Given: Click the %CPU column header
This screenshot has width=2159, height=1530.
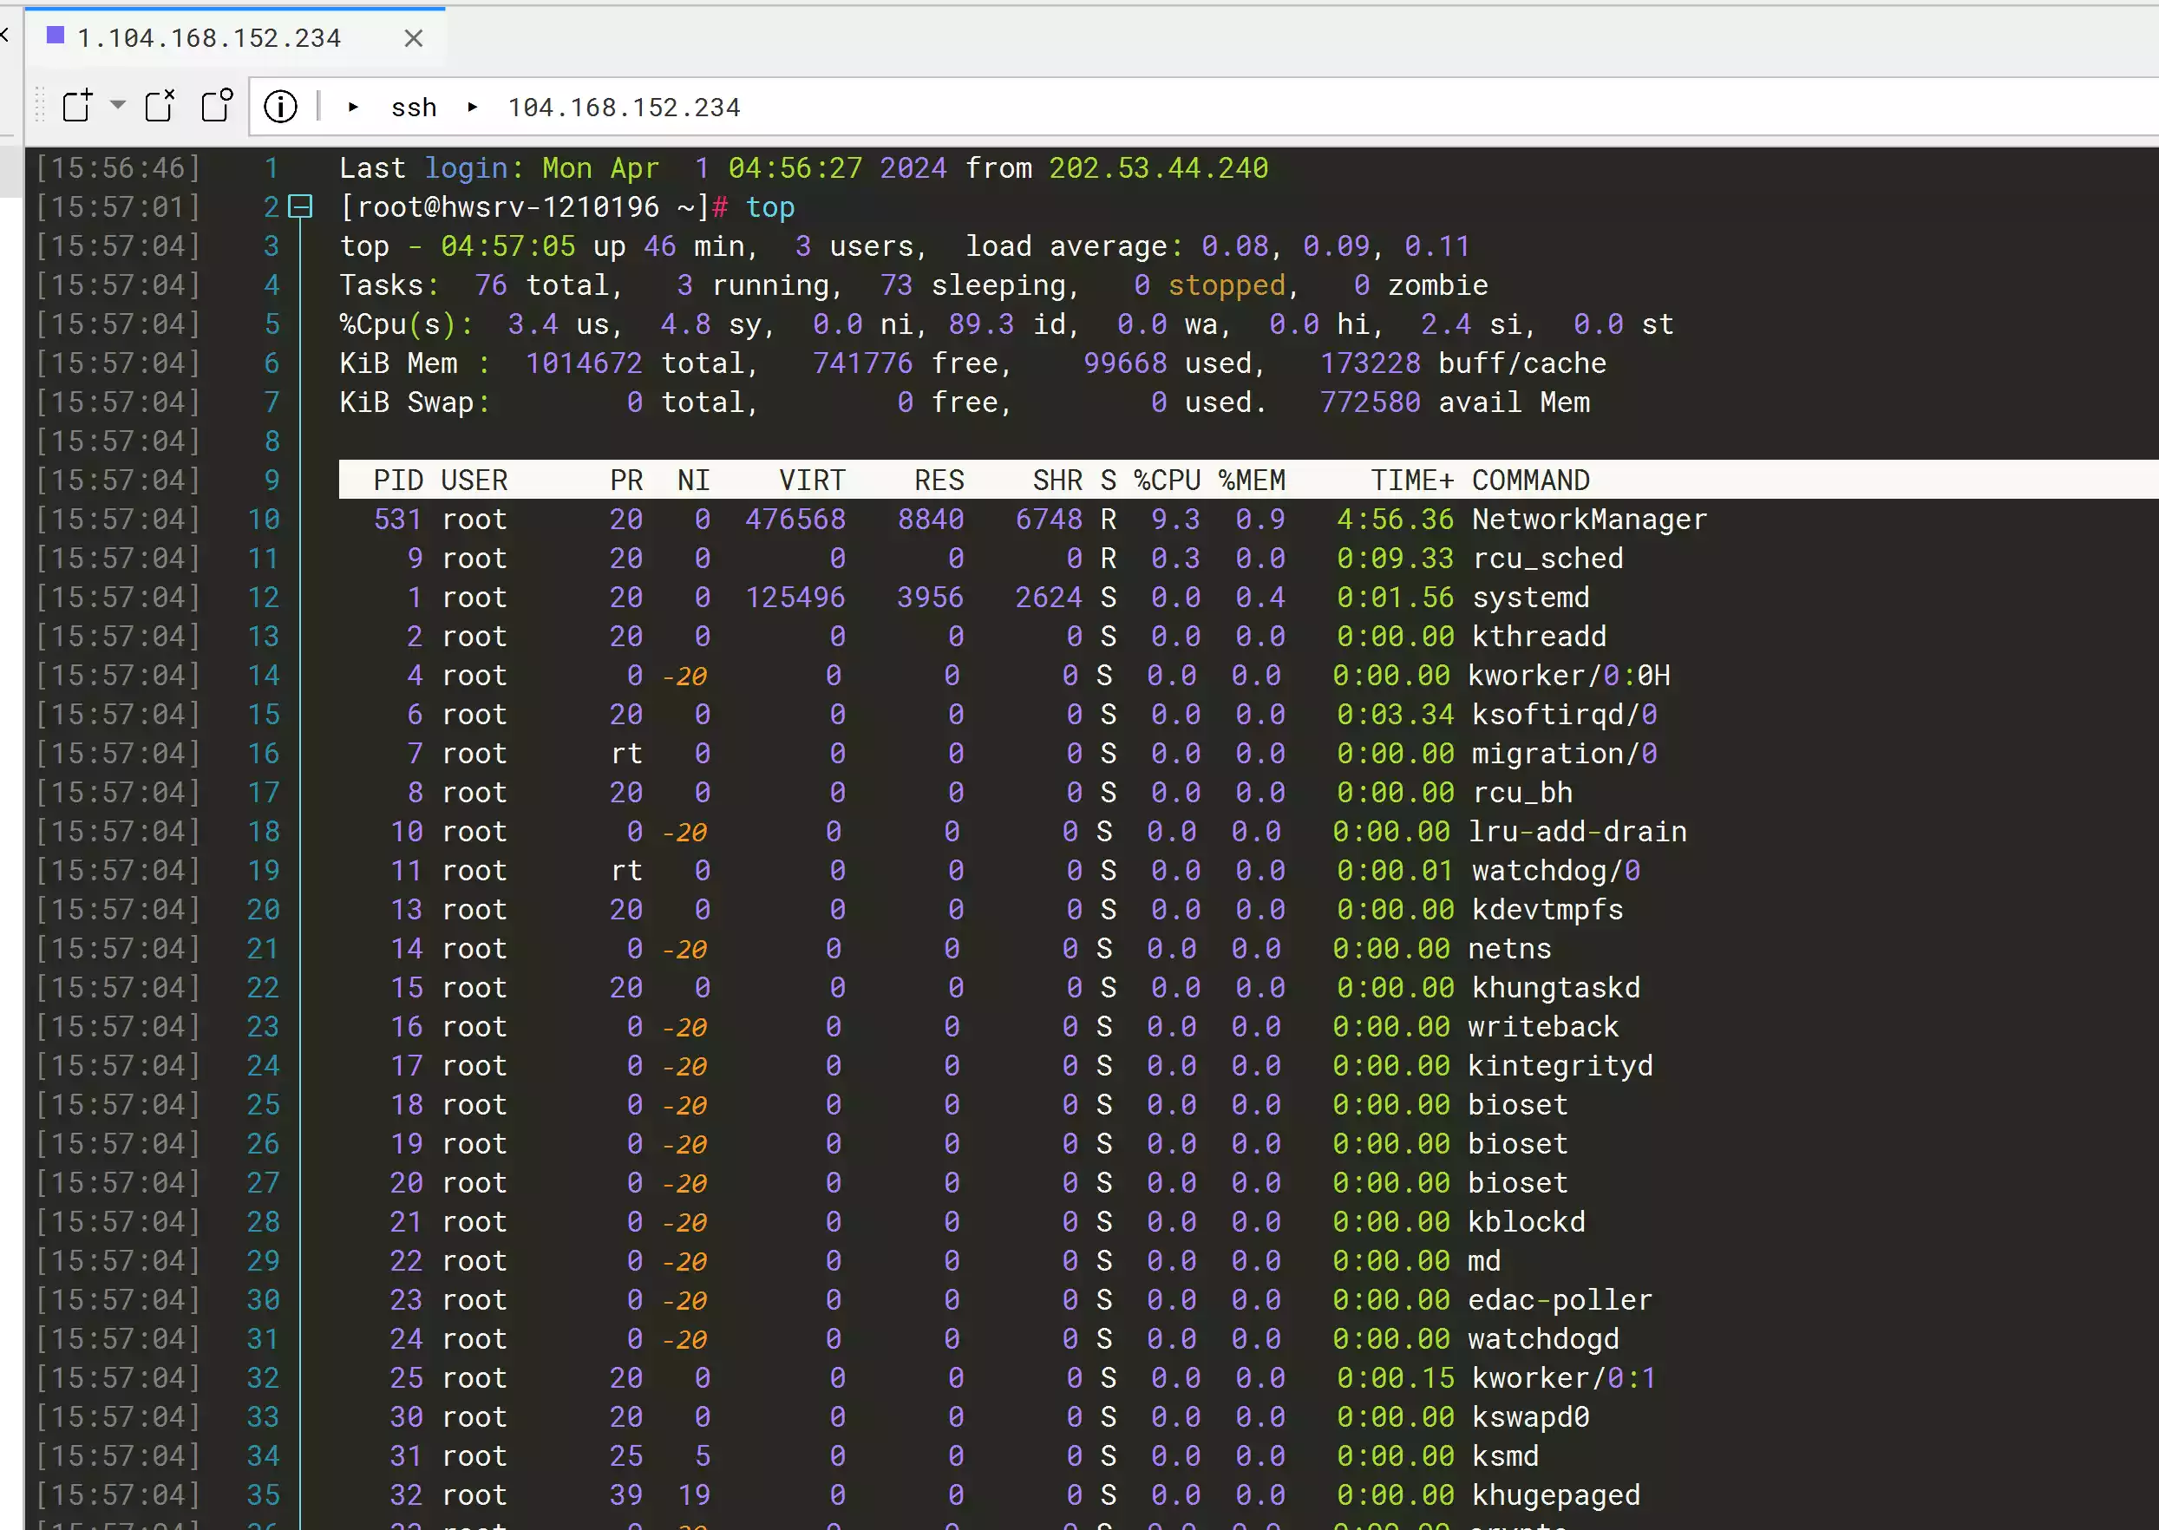Looking at the screenshot, I should [x=1167, y=481].
